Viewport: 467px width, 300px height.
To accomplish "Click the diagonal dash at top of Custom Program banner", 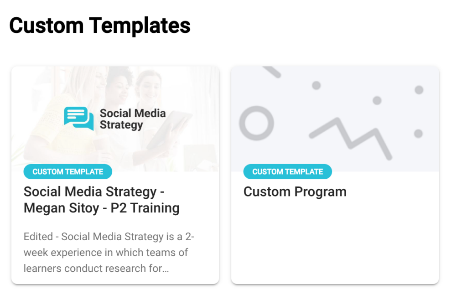I will click(x=272, y=72).
